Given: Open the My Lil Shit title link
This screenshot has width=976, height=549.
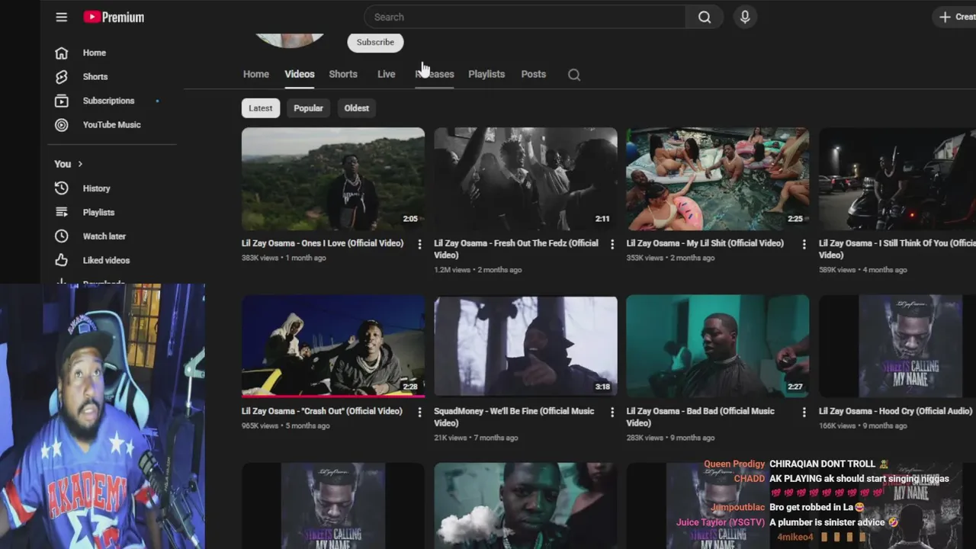Looking at the screenshot, I should tap(705, 243).
